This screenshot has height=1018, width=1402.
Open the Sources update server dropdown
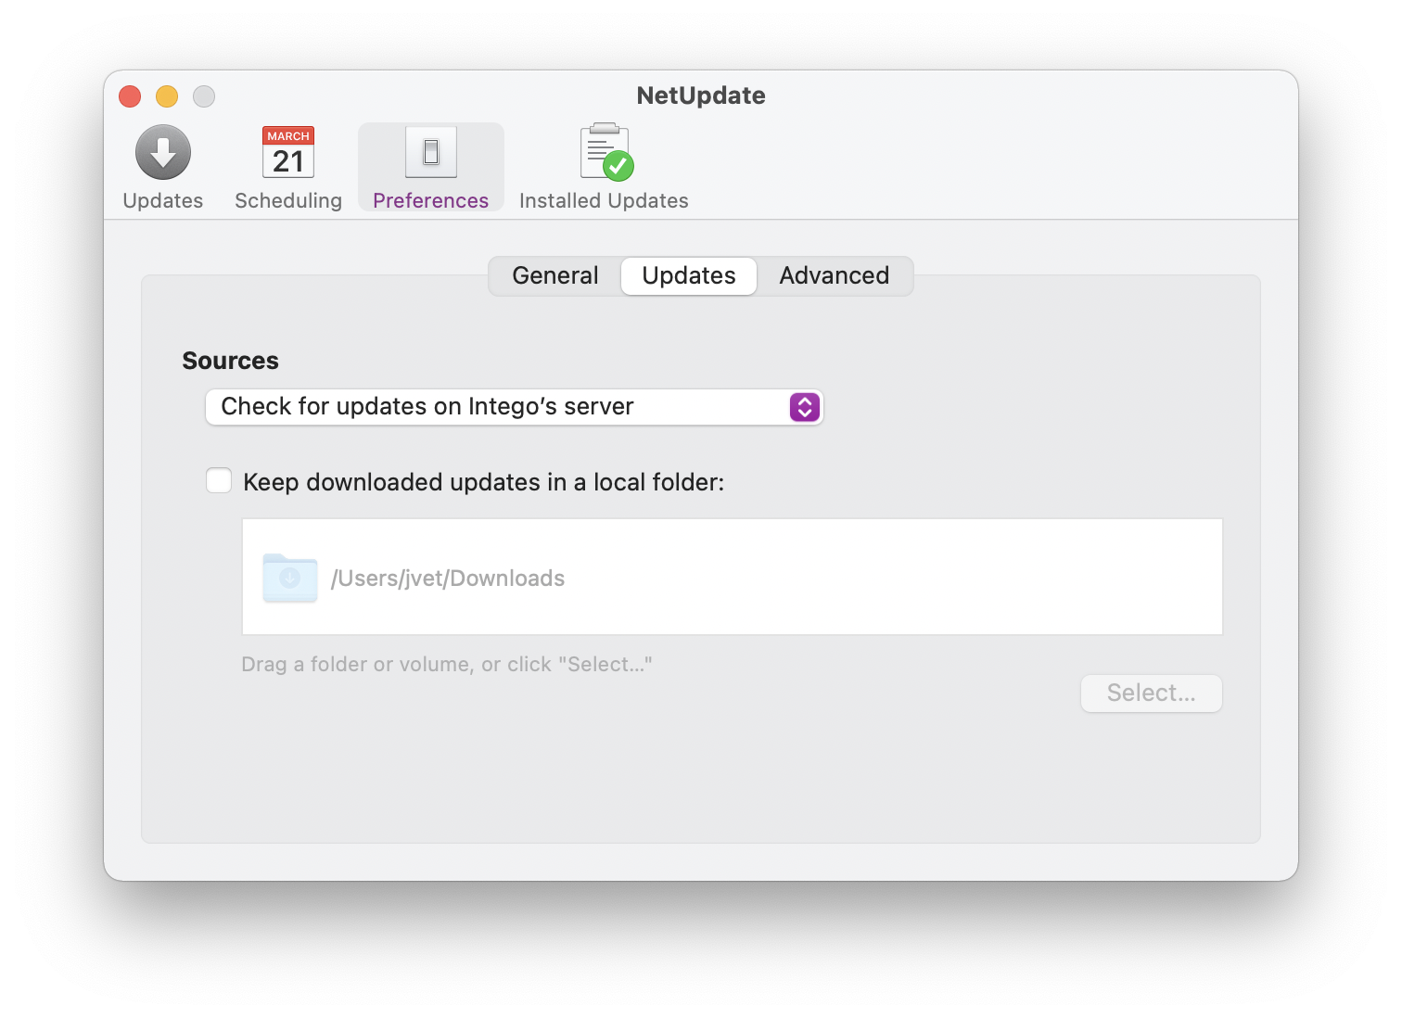(515, 407)
